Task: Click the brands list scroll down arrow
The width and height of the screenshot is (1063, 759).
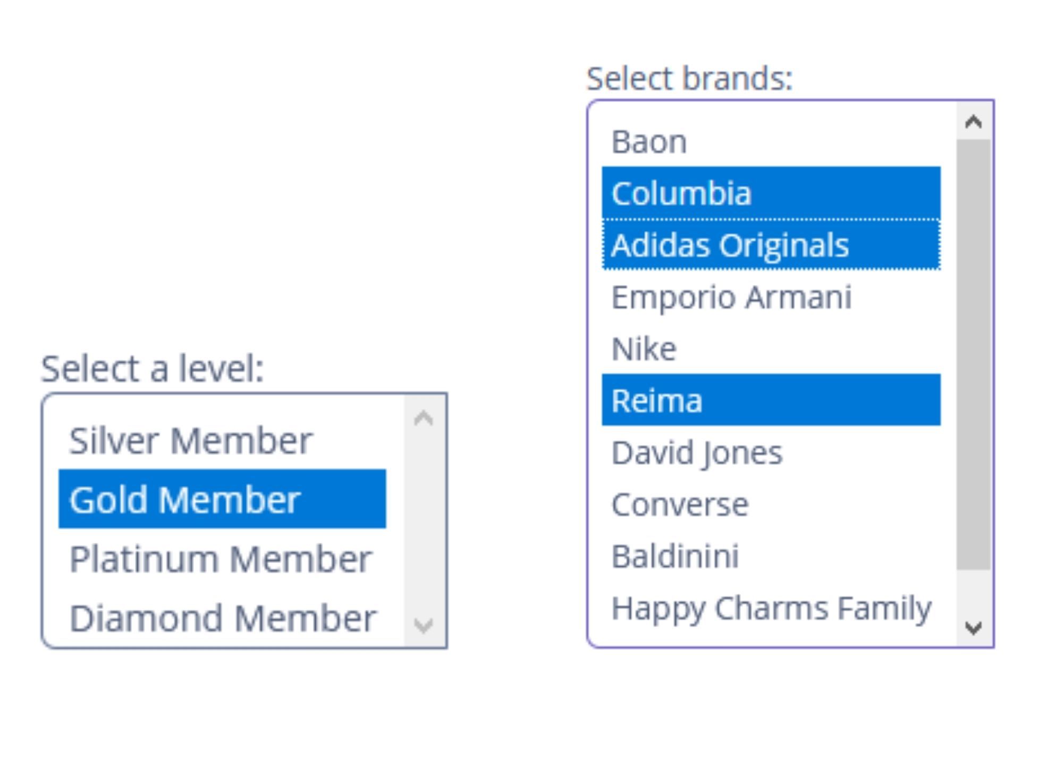Action: [x=974, y=628]
